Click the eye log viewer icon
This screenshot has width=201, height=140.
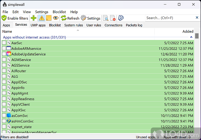[56, 18]
